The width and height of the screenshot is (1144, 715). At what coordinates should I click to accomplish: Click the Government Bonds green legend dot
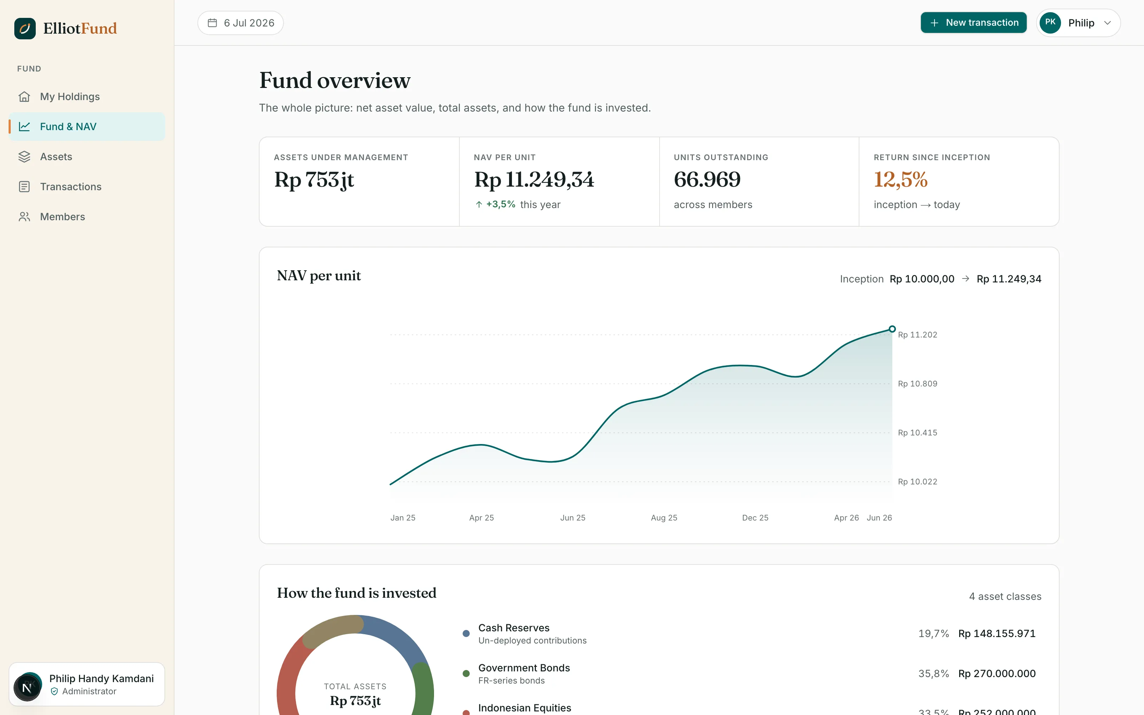[x=466, y=674]
